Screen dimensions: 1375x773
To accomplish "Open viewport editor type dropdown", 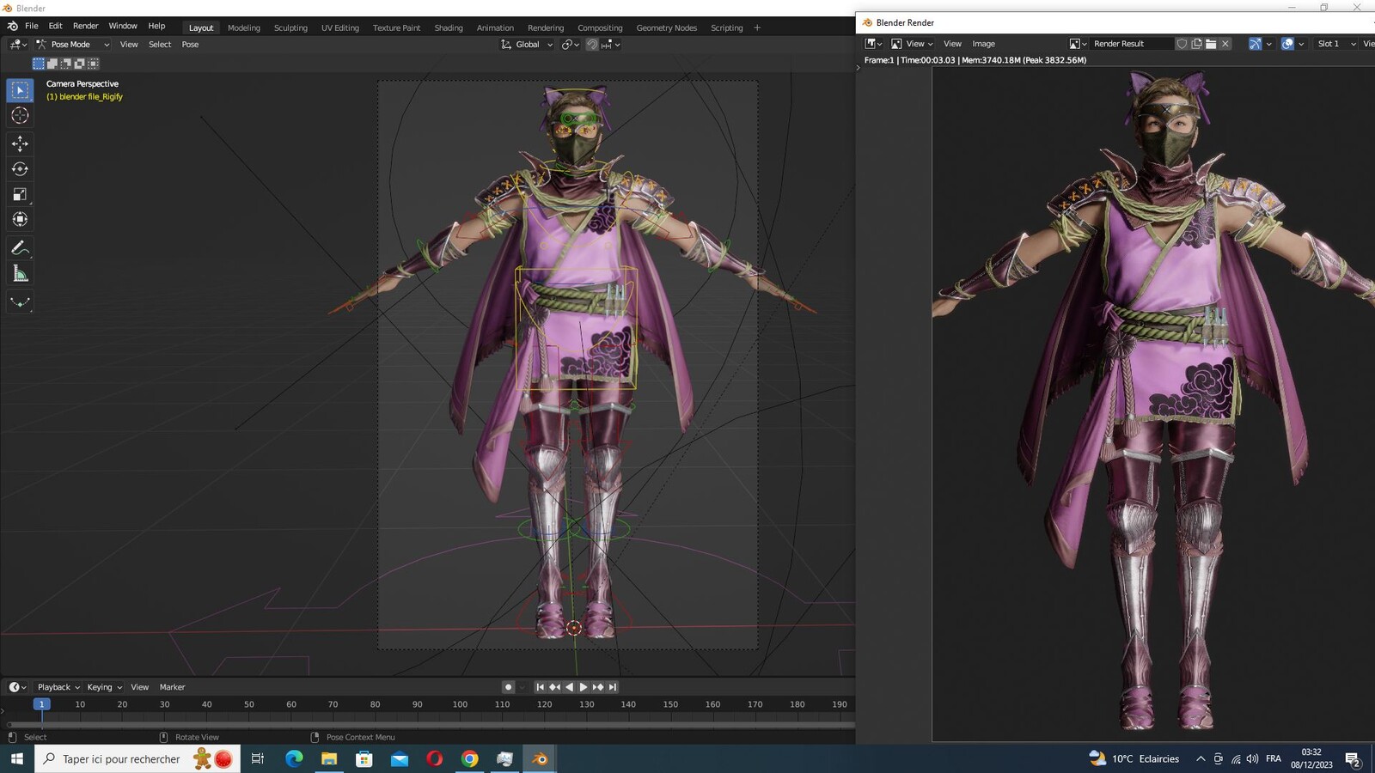I will 17,45.
